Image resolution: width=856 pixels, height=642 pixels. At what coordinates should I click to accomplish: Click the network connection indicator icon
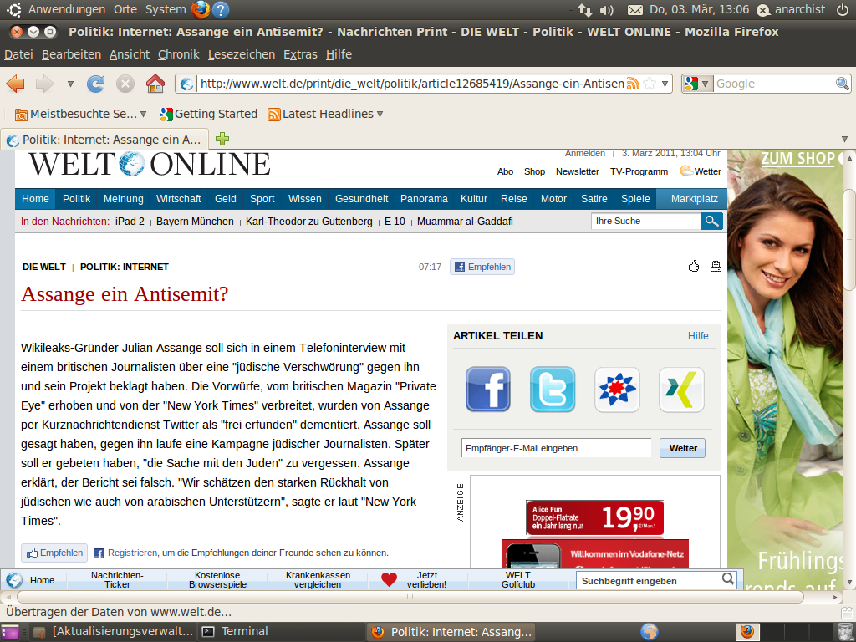(x=584, y=10)
